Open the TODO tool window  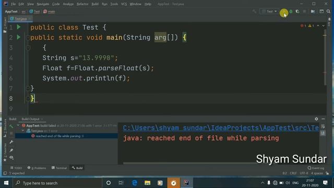point(16,168)
